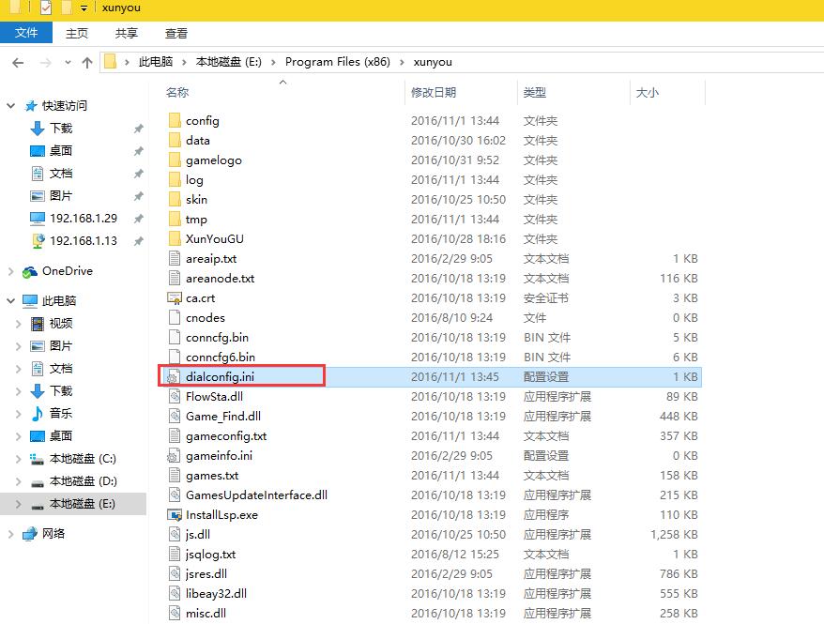Click the OneDrive sidebar icon

[x=30, y=270]
